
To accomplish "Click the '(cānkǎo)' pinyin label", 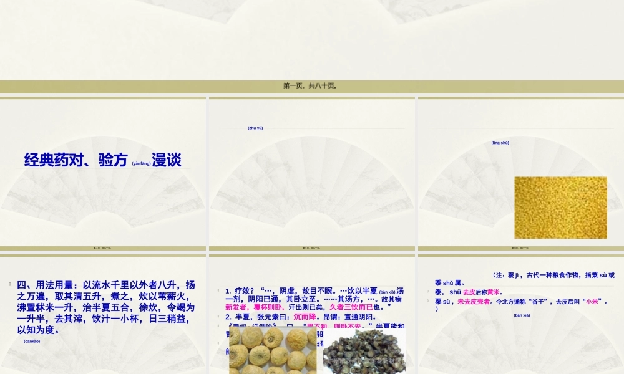I will click(32, 342).
